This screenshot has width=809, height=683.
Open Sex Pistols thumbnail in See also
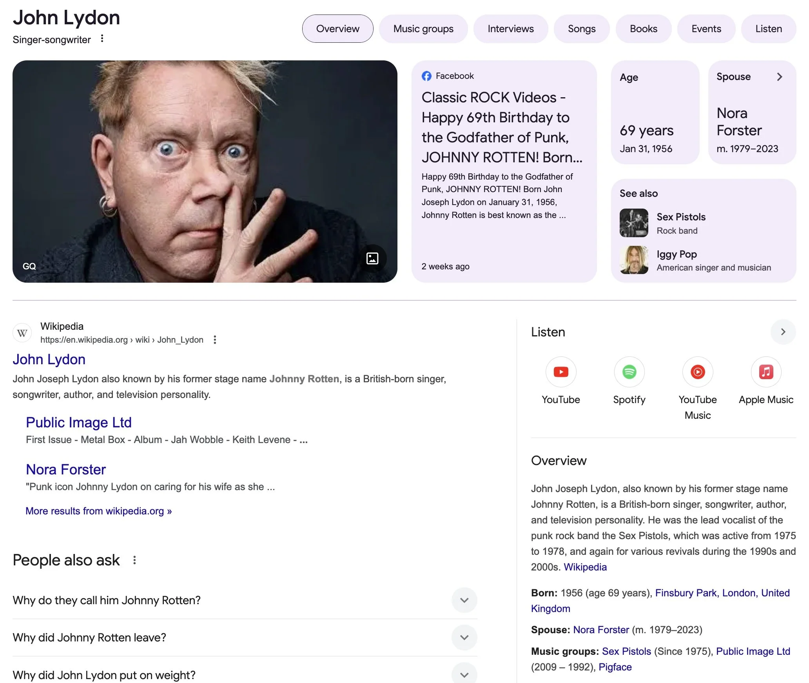click(x=633, y=223)
